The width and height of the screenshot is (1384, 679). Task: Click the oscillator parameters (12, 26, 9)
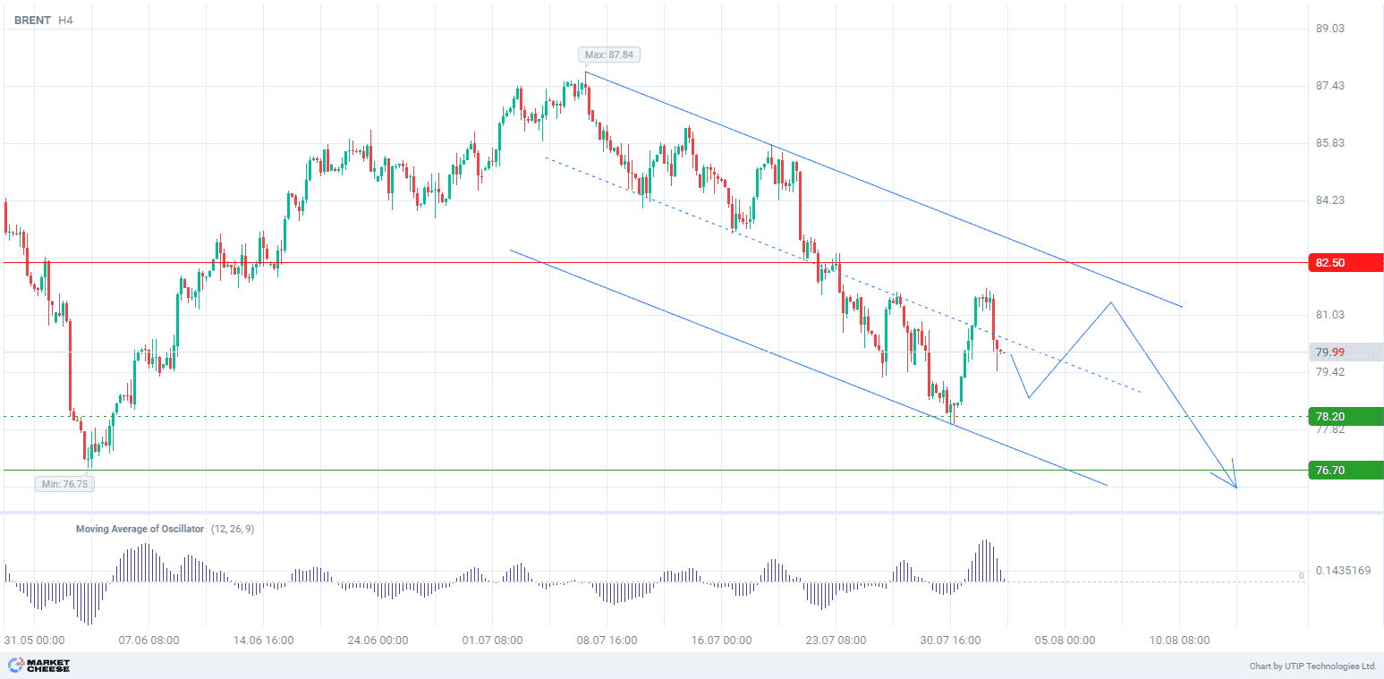(x=233, y=529)
